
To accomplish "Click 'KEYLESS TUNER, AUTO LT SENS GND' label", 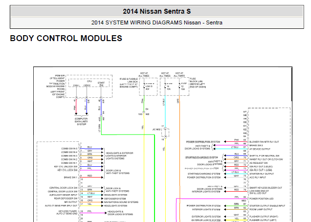I will 67,213.
